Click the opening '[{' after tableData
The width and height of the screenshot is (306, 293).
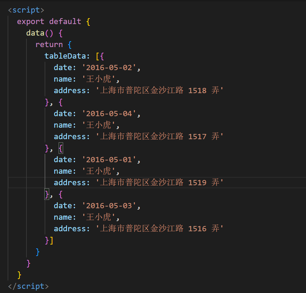(x=100, y=57)
